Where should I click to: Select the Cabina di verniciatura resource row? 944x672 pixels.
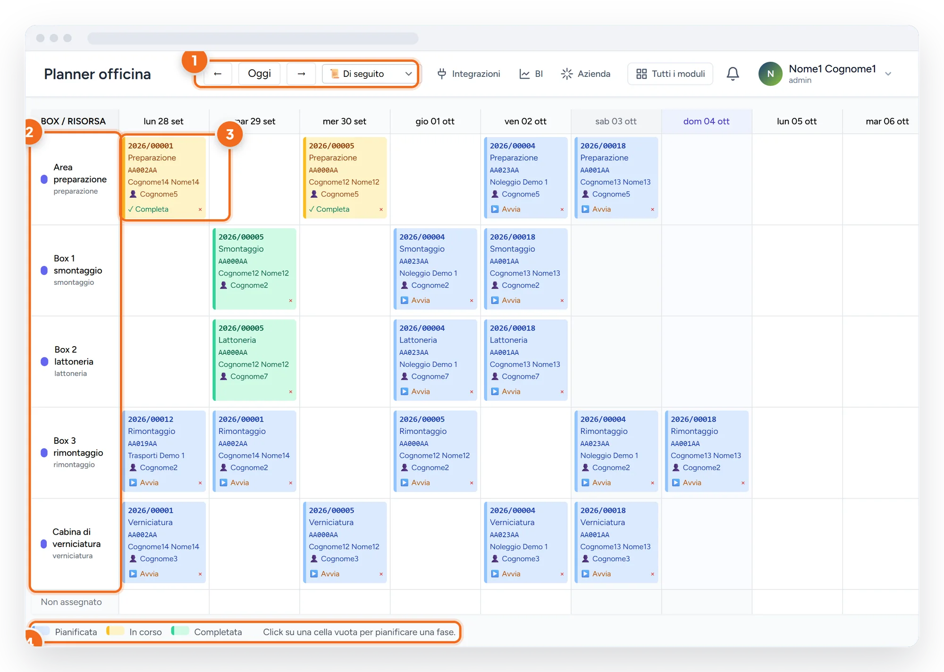pyautogui.click(x=75, y=543)
